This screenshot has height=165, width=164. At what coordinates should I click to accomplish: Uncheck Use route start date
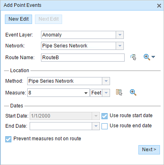[104, 116]
